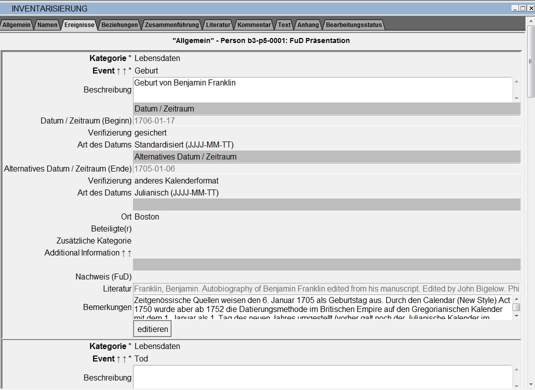This screenshot has height=390, width=535.
Task: Minimize the INVENTARISIERUNG window
Action: [515, 8]
